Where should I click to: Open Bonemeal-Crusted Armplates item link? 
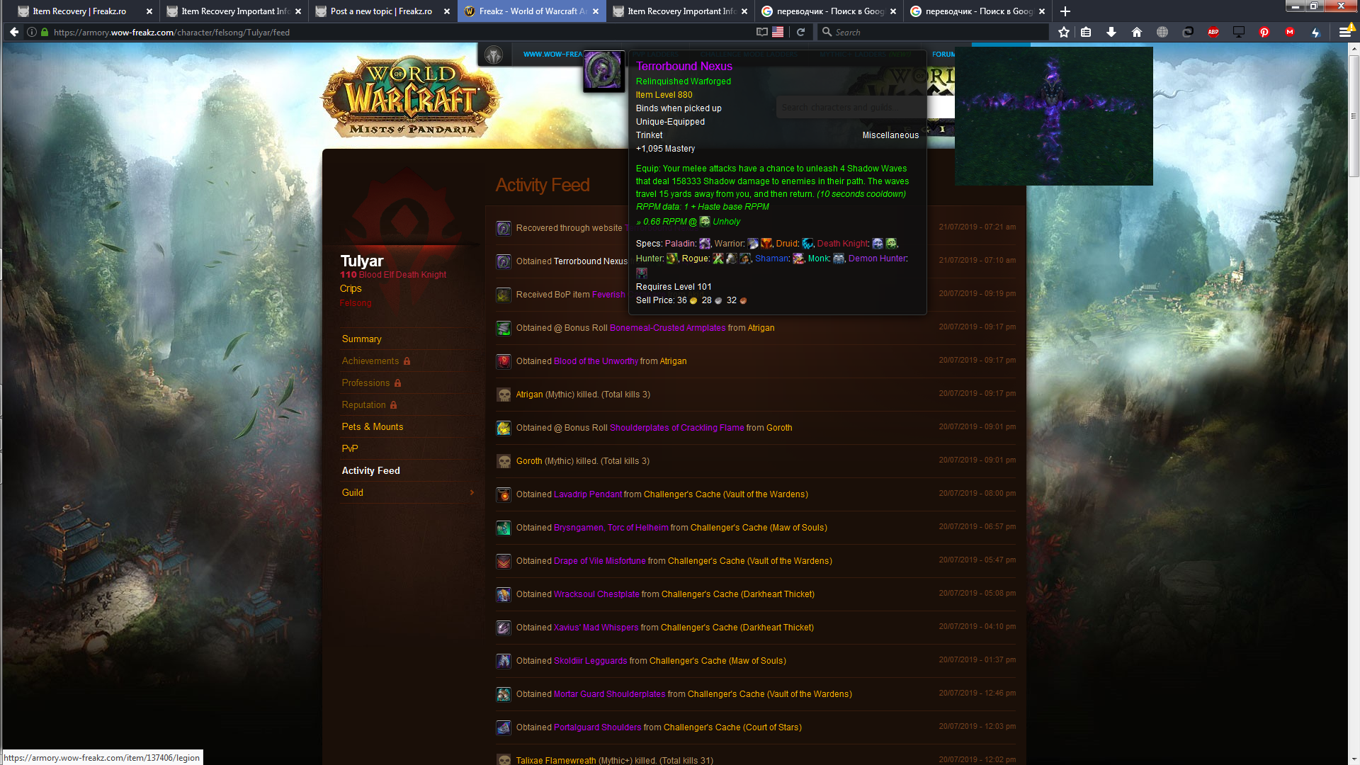667,328
